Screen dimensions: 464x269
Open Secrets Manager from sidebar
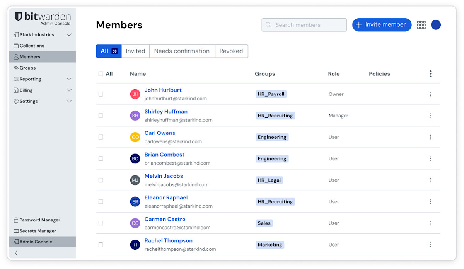(x=38, y=231)
